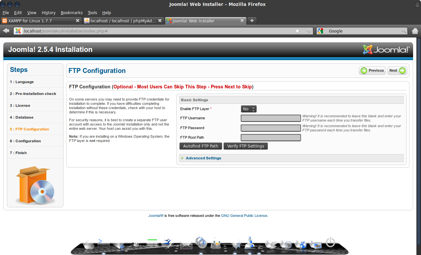Click the reload icon in address bar
The image size is (421, 255).
(309, 31)
